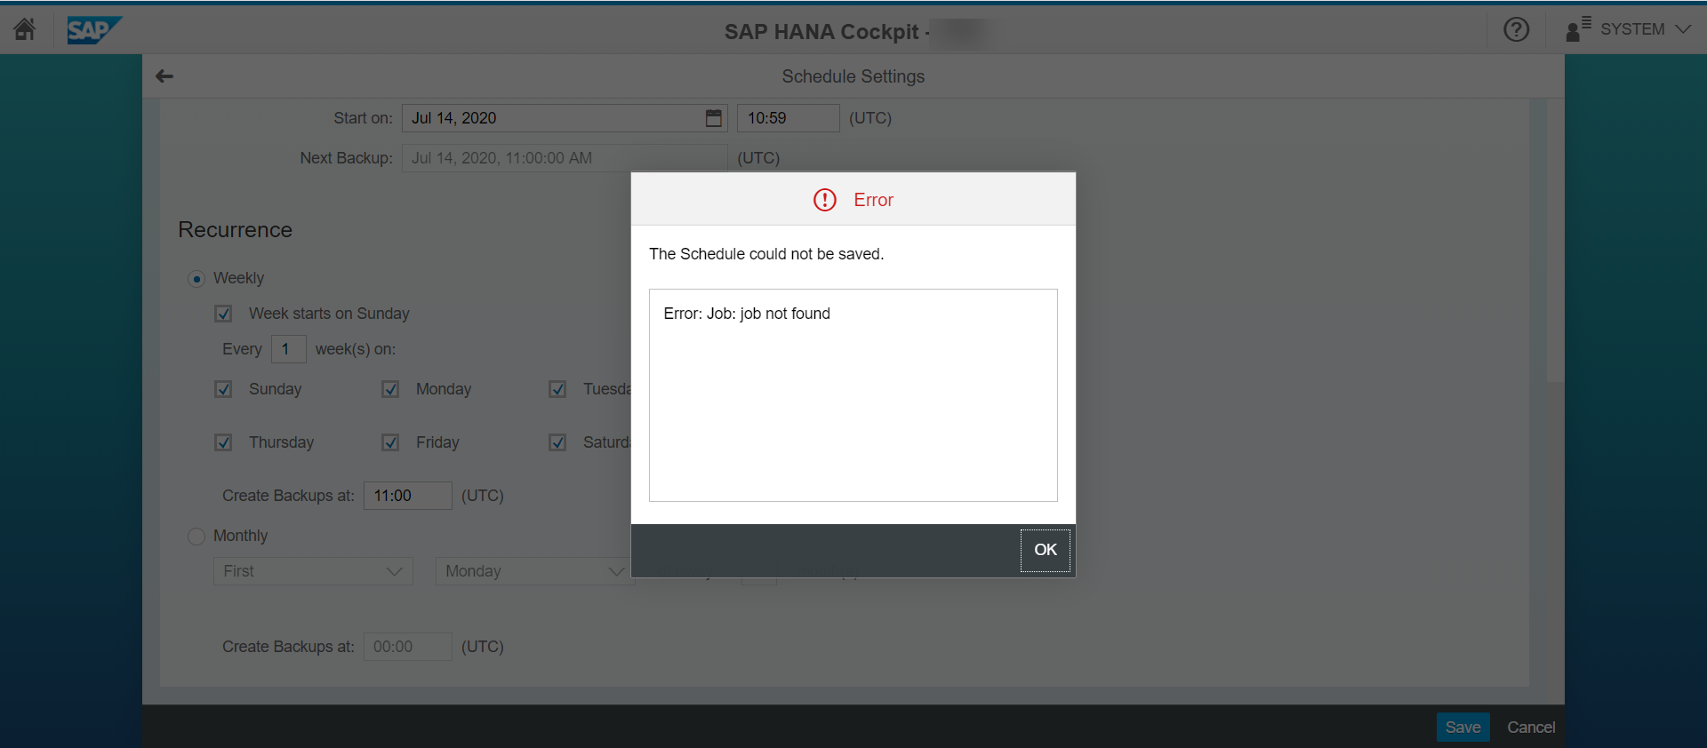Click 'The Schedule could not be saved.' message
The image size is (1707, 748).
pyautogui.click(x=766, y=254)
